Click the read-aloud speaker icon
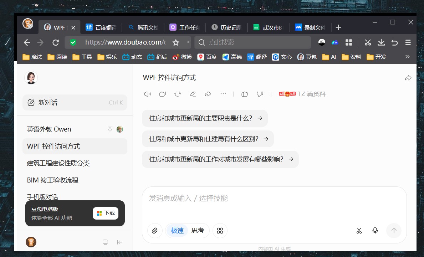Image resolution: width=424 pixels, height=257 pixels. point(147,94)
